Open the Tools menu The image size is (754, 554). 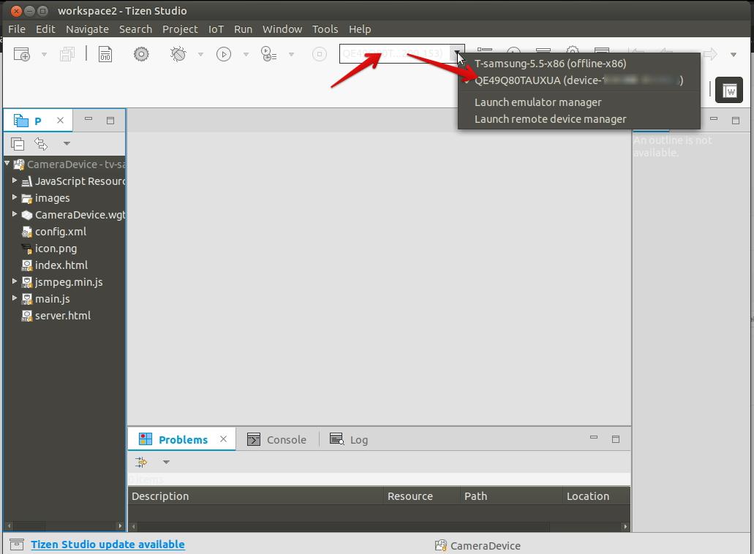coord(325,29)
